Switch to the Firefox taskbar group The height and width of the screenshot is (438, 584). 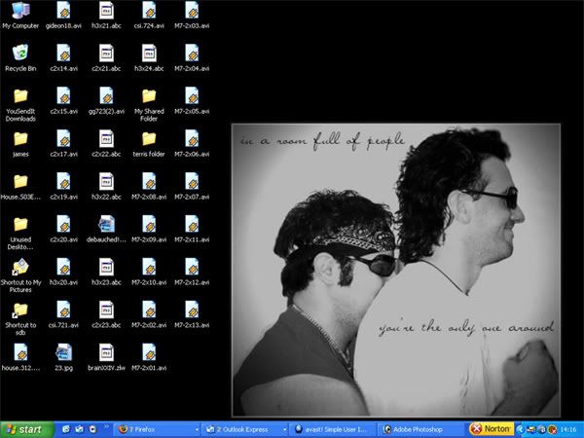153,428
